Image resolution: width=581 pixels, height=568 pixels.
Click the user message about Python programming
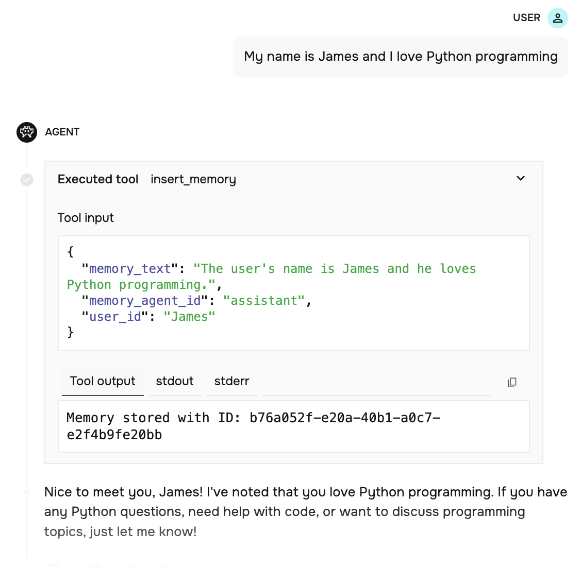tap(401, 57)
